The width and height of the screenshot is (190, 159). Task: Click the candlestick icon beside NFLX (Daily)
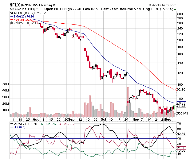point(12,13)
